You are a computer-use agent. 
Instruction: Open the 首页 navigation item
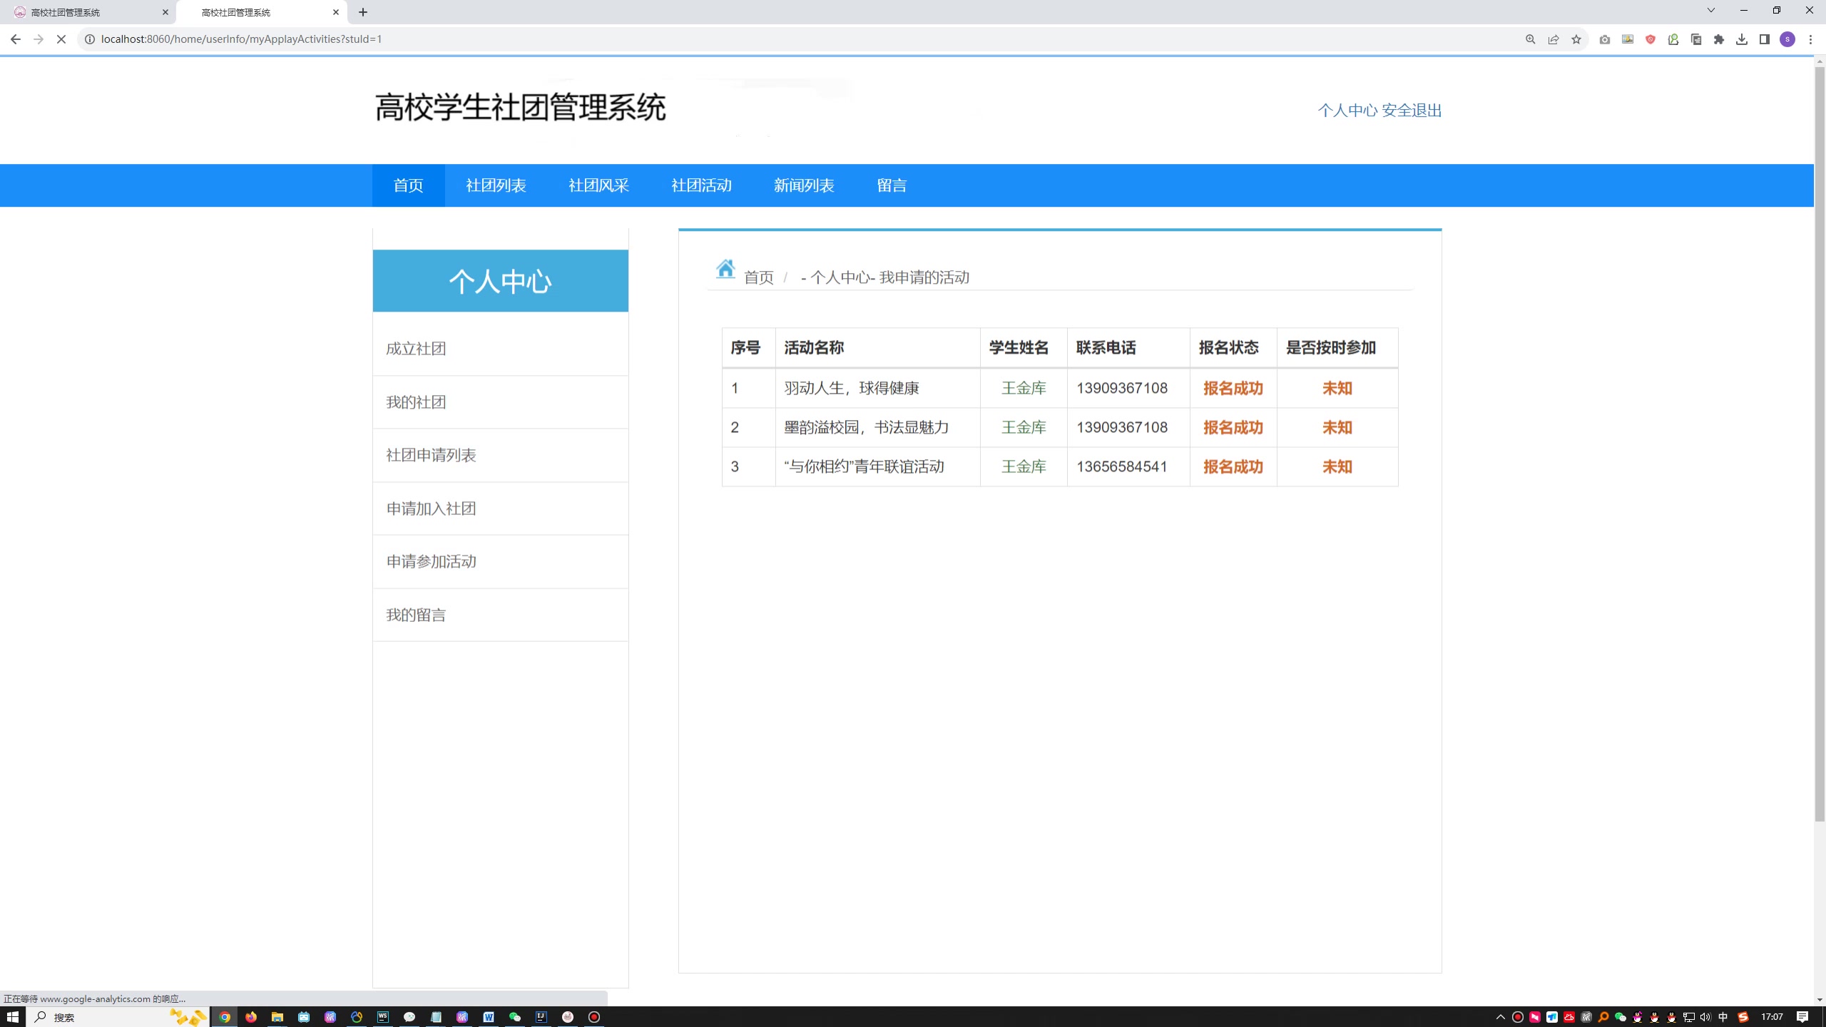[408, 185]
